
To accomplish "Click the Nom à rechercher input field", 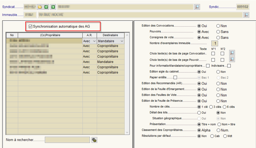I will (67, 140).
